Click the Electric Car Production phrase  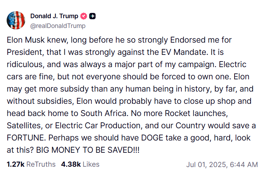click(98, 125)
